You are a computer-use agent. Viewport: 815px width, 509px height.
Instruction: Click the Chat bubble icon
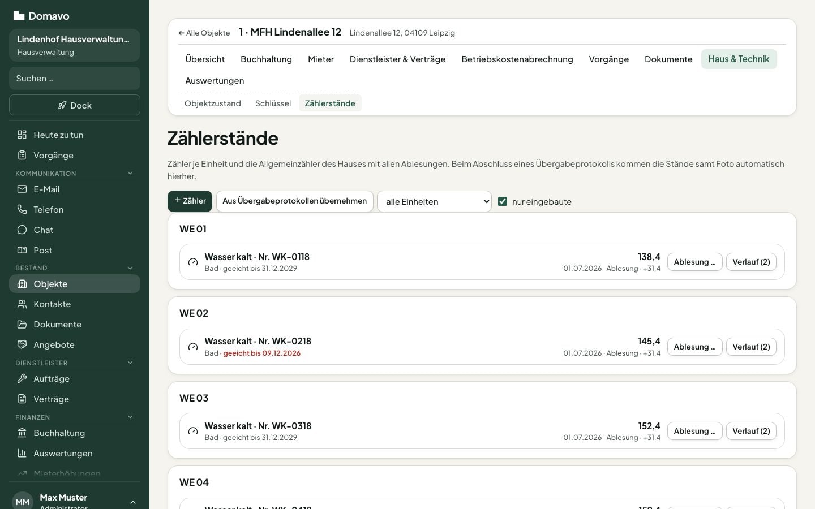click(x=22, y=230)
